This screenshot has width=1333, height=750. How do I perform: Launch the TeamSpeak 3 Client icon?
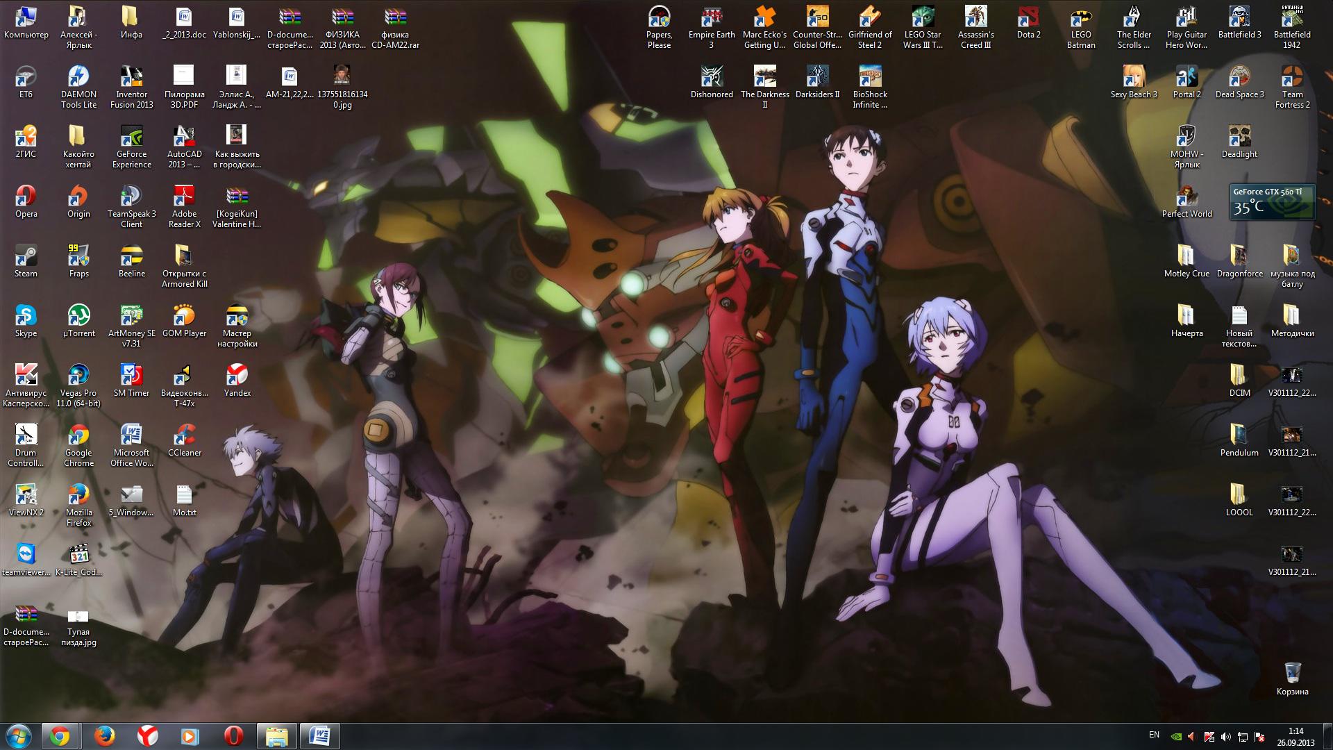[131, 197]
